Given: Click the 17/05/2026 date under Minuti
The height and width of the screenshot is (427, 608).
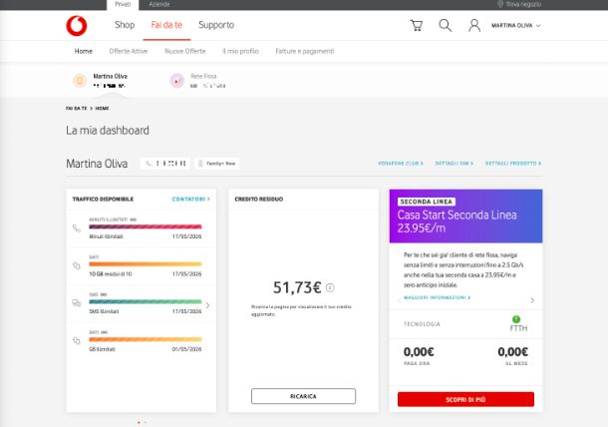Looking at the screenshot, I should 186,236.
